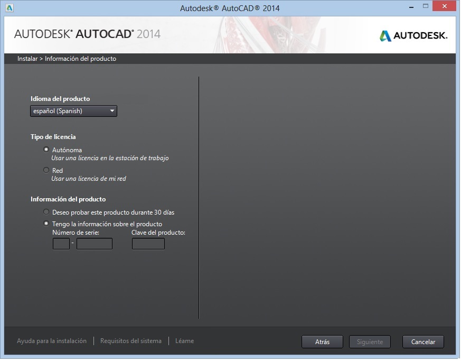Click the 'Idioma del producto' label
The width and height of the screenshot is (461, 361).
tap(60, 99)
